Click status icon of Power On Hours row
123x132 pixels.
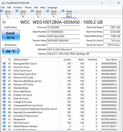coord(4,67)
